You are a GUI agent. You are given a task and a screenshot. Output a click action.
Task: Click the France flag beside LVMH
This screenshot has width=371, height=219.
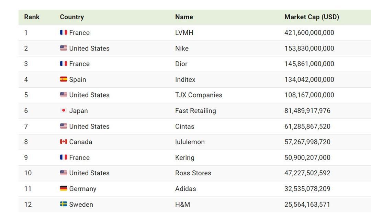[64, 32]
